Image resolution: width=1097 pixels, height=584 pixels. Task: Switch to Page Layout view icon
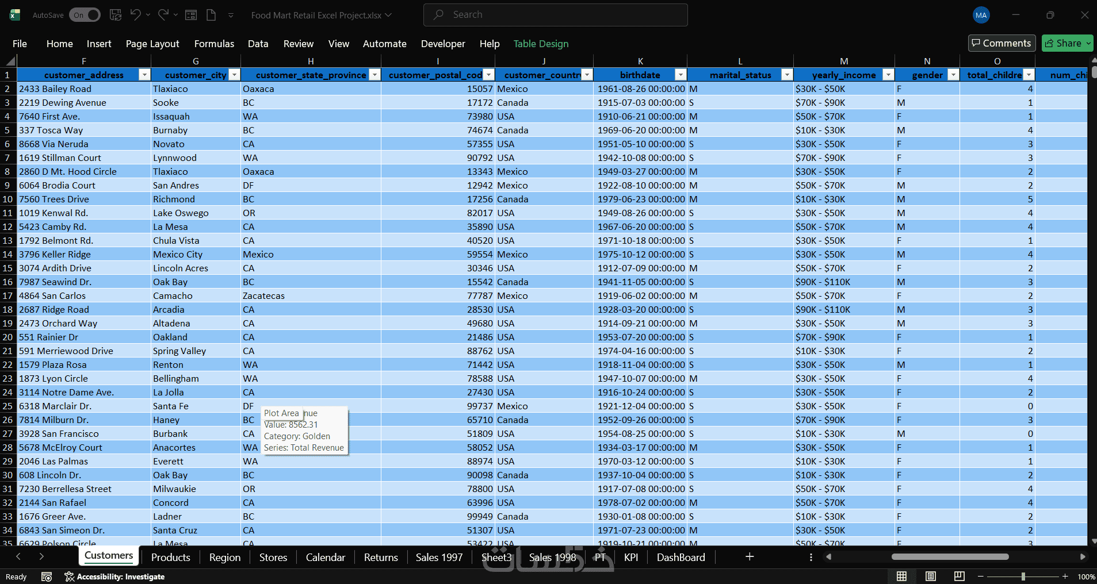tap(931, 577)
